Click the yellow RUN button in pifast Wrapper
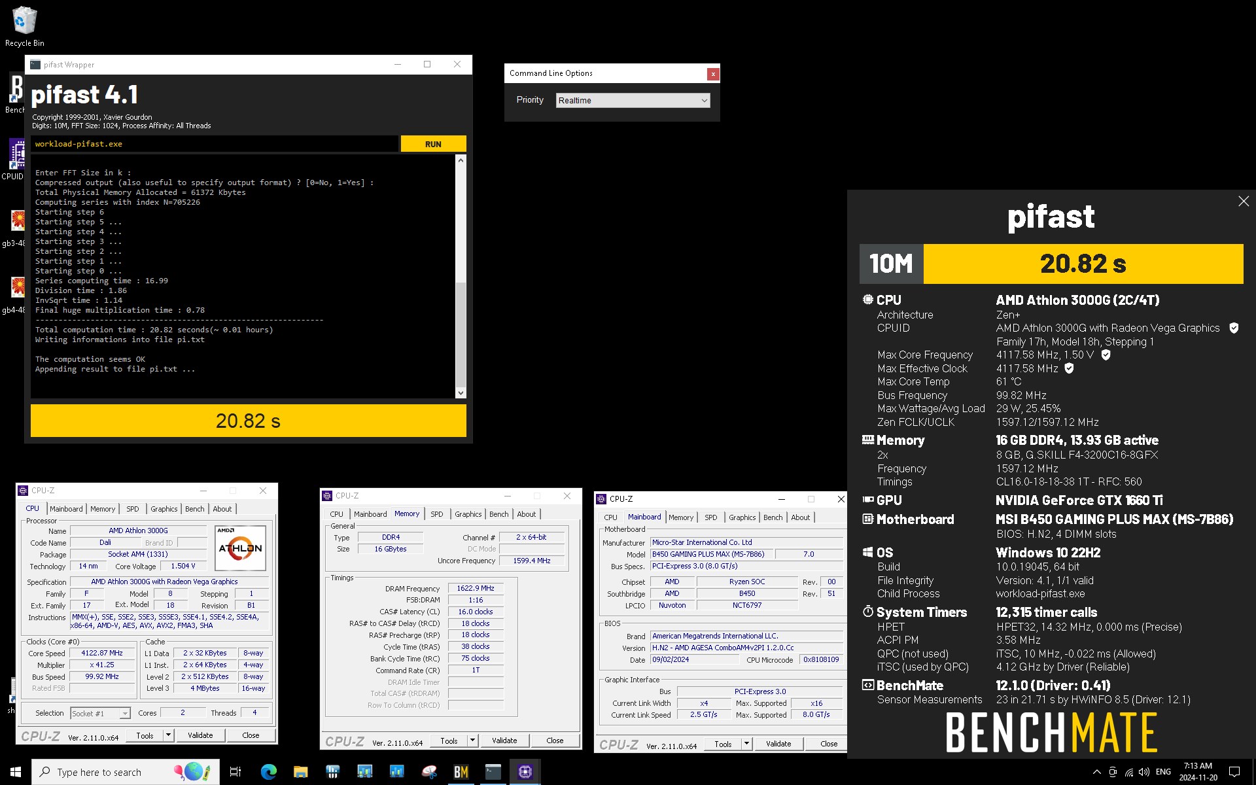This screenshot has width=1256, height=785. 433,144
